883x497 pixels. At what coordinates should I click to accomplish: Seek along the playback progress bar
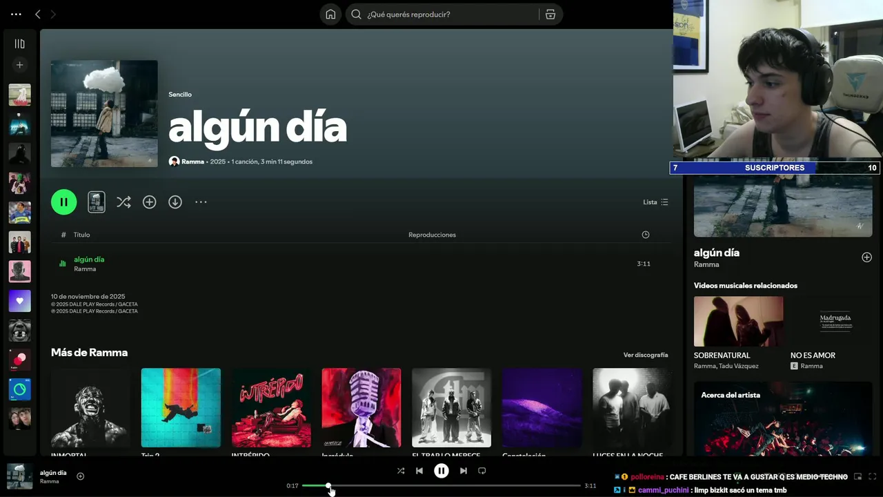pyautogui.click(x=441, y=486)
